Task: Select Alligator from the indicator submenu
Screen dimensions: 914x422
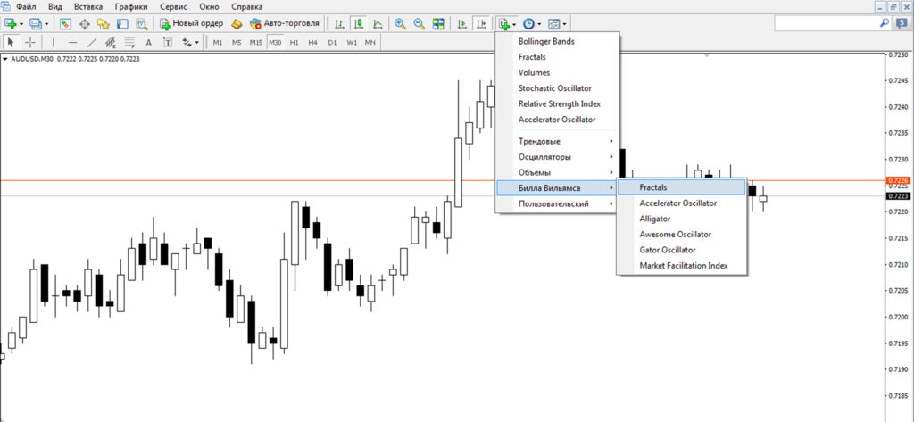Action: 655,219
